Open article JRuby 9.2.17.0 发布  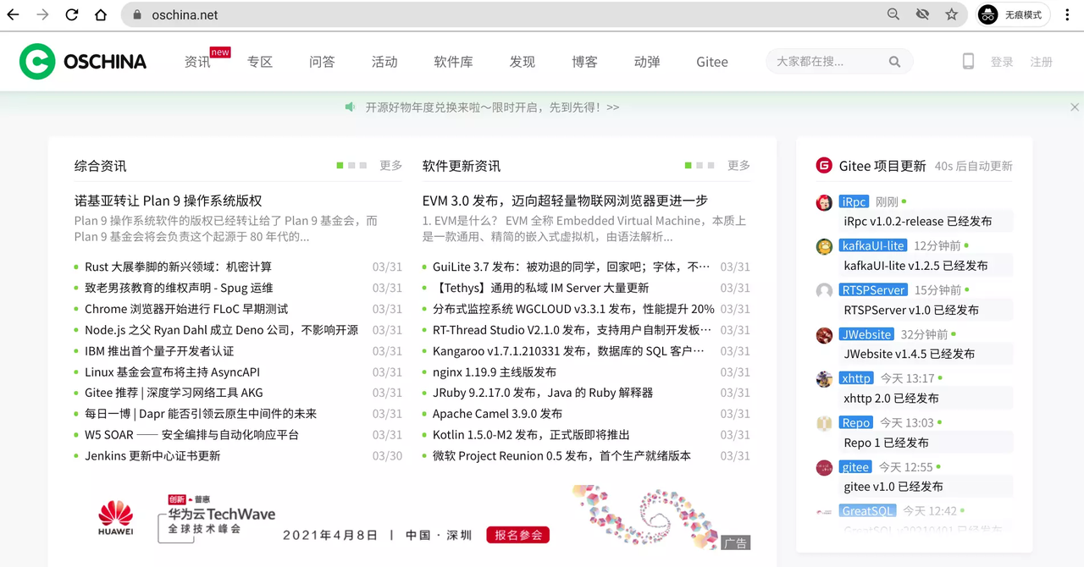[543, 393]
